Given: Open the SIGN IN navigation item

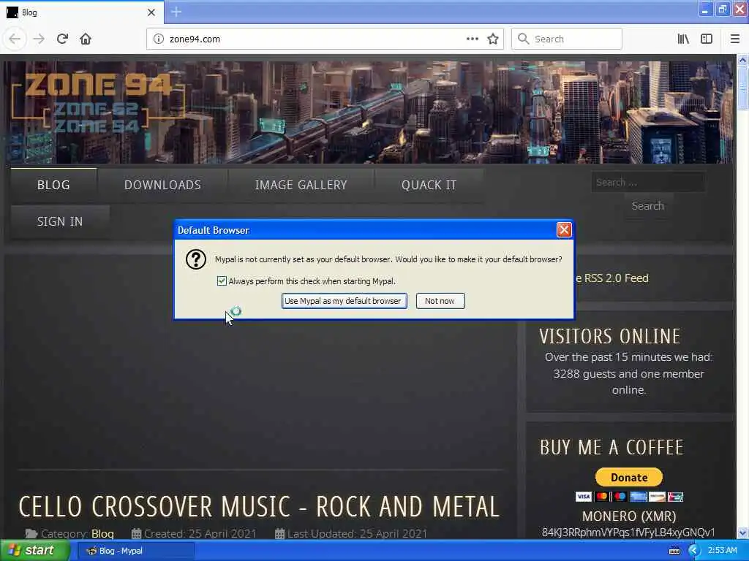Looking at the screenshot, I should tap(60, 222).
